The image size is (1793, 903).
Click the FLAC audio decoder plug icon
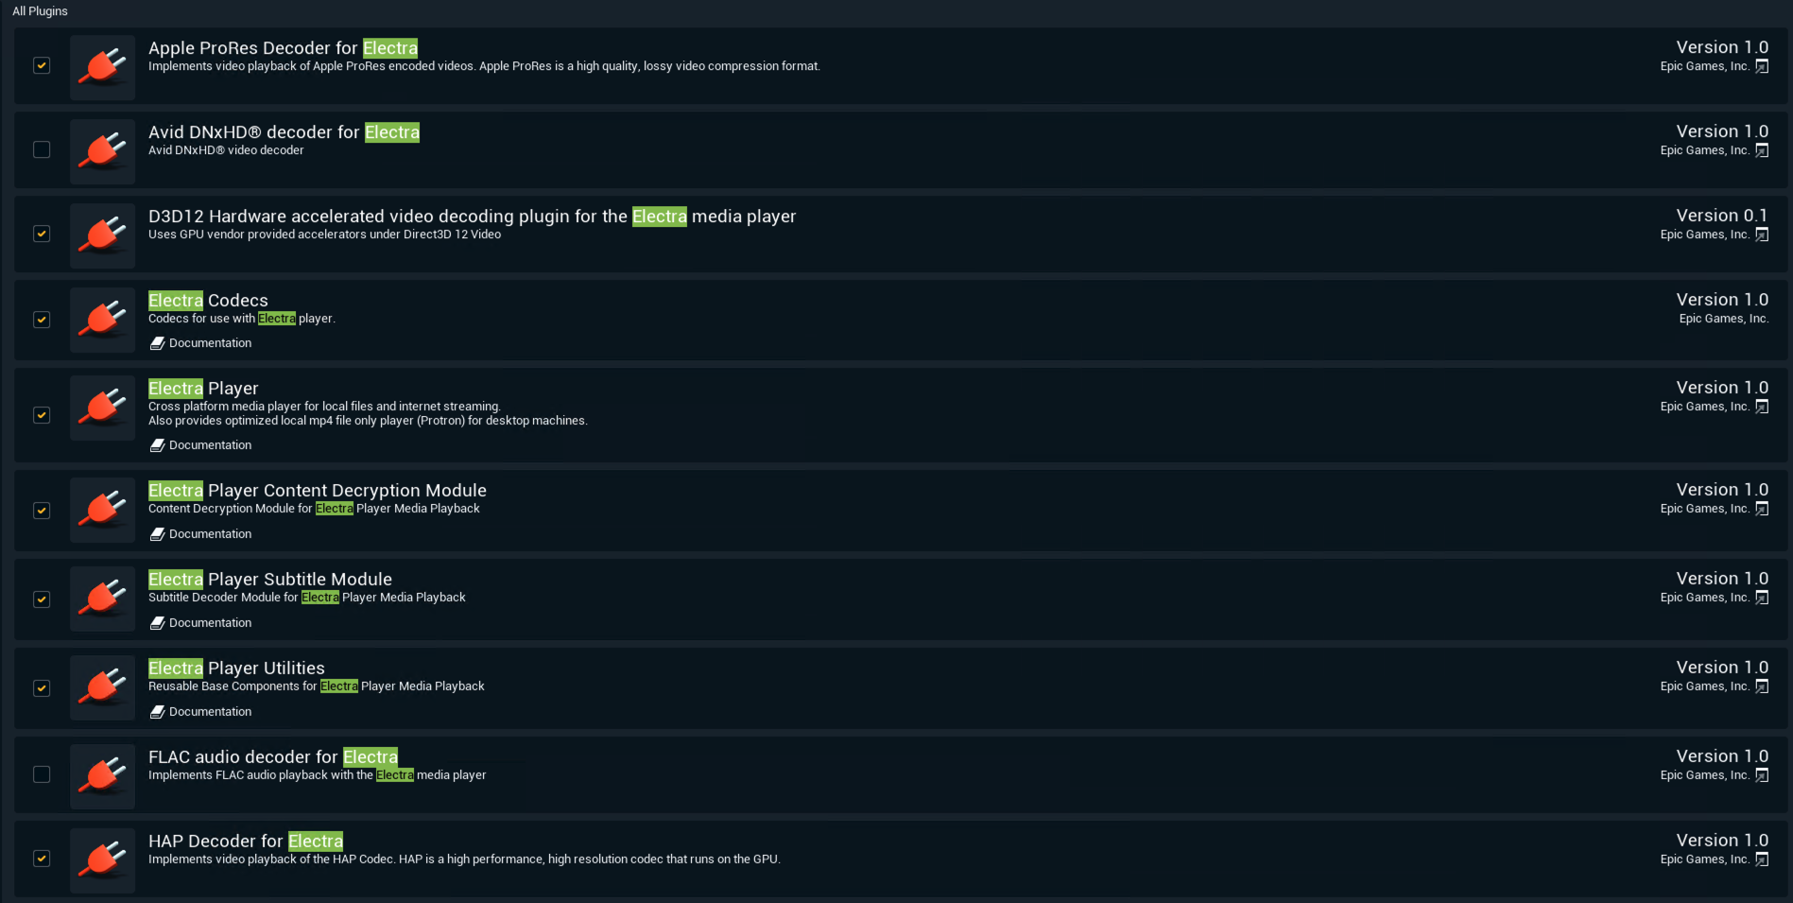point(102,776)
